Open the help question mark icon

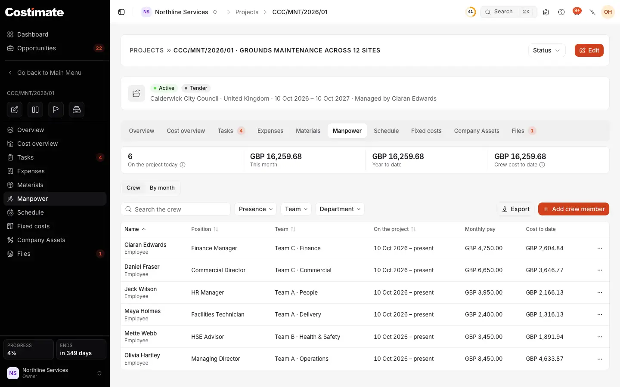click(561, 12)
